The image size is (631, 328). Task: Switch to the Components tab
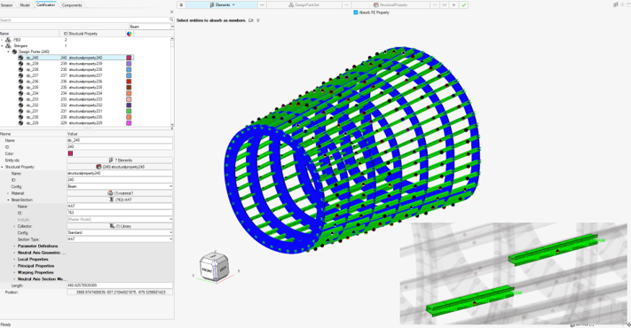[72, 5]
